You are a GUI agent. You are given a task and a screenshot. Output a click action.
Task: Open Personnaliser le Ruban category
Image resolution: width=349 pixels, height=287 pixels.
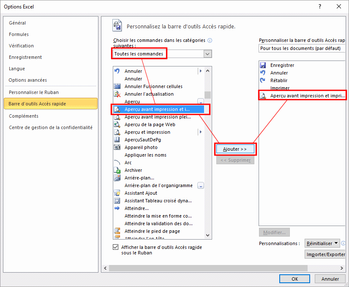point(34,92)
